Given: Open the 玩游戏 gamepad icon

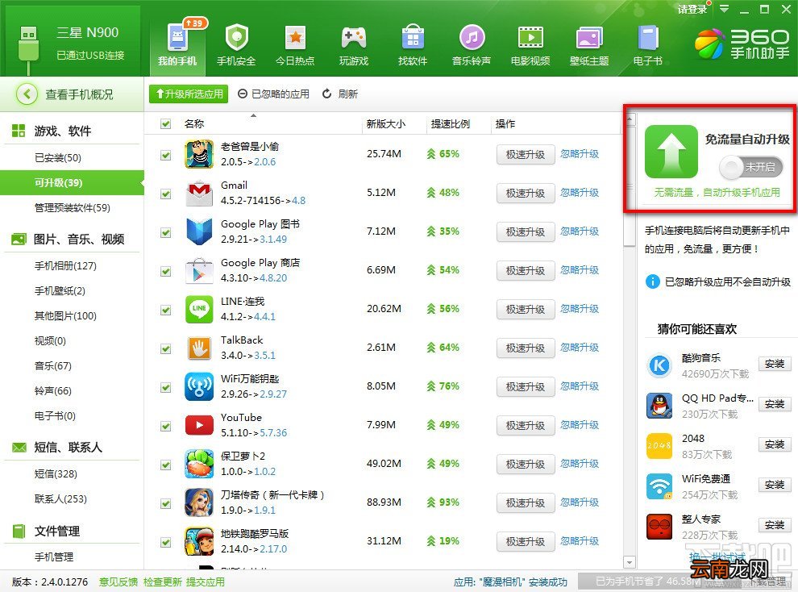Looking at the screenshot, I should pos(354,38).
